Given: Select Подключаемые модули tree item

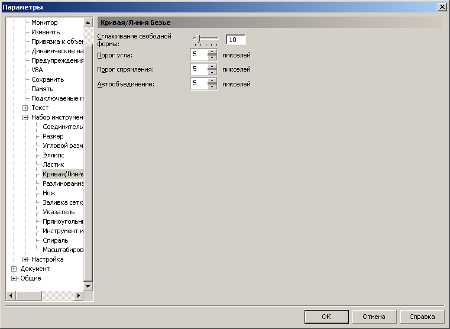Looking at the screenshot, I should point(57,98).
